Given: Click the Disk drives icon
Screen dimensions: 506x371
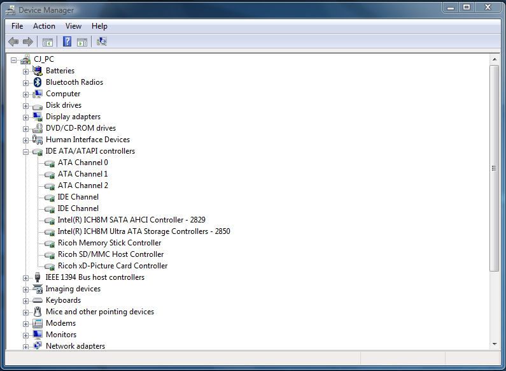Looking at the screenshot, I should (x=38, y=106).
